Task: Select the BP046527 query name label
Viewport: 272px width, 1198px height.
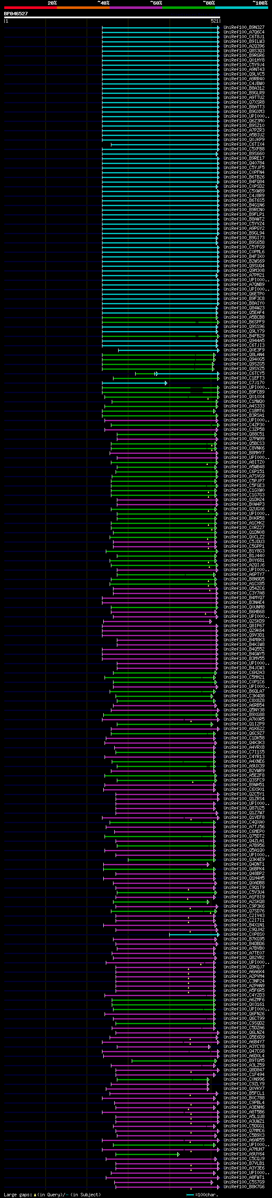Action: 16,14
